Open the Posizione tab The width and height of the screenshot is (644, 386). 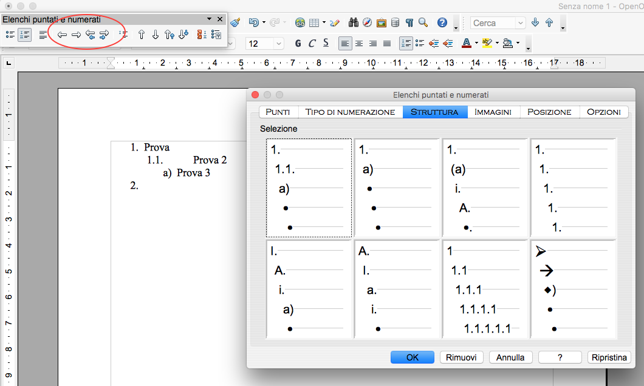(x=550, y=112)
